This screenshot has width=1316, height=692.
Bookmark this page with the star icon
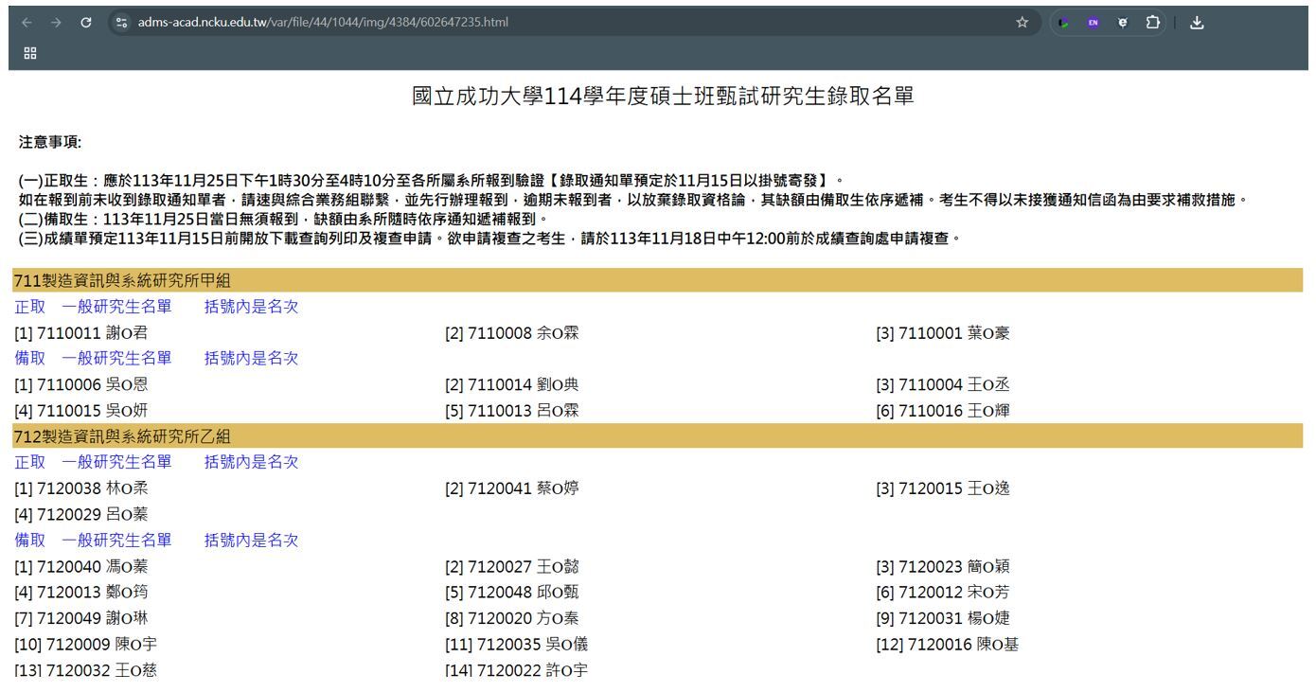pyautogui.click(x=1023, y=22)
